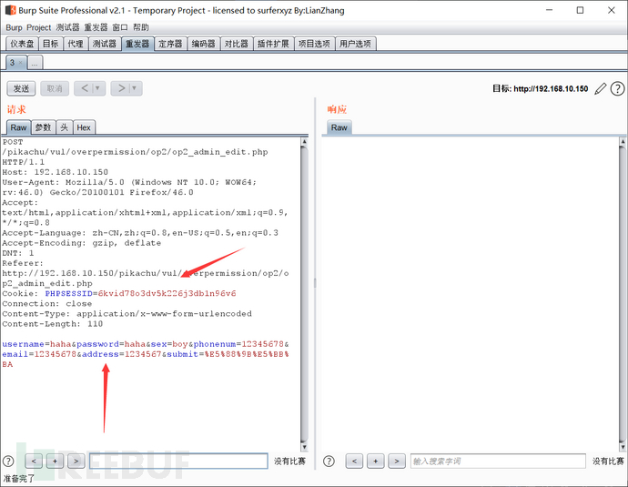Viewport: 628px width, 487px height.
Task: Click the 取消 cancel button
Action: tap(55, 88)
